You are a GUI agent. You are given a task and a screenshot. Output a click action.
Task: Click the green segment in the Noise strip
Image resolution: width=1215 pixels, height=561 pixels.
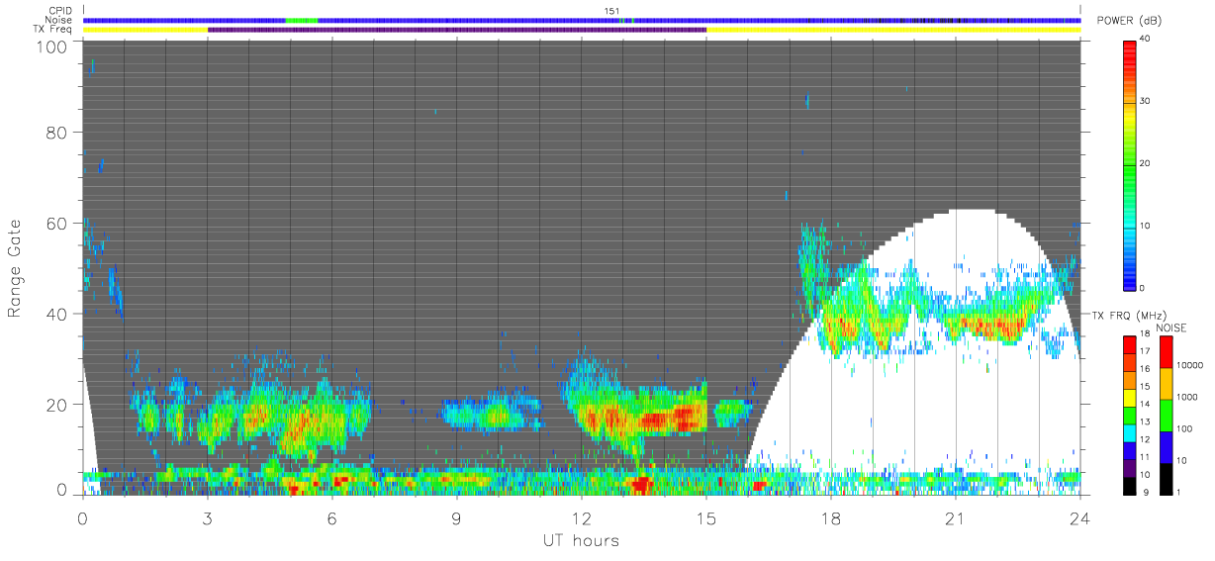(302, 20)
